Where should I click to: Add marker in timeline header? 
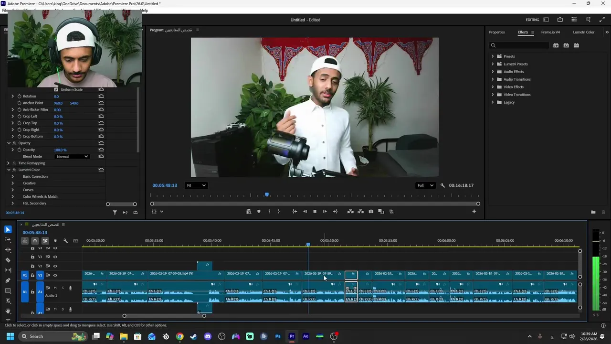[55, 241]
